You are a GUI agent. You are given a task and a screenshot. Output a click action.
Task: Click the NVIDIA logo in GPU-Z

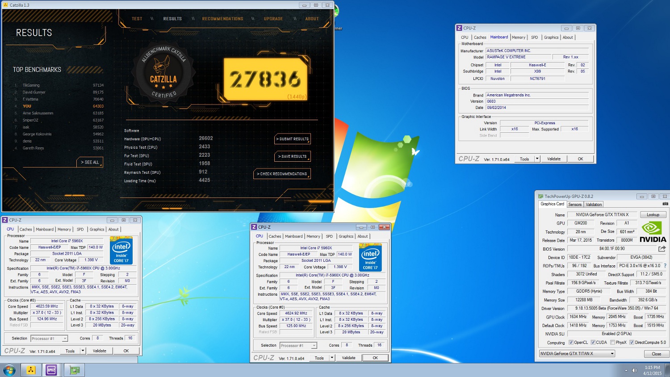coord(653,233)
